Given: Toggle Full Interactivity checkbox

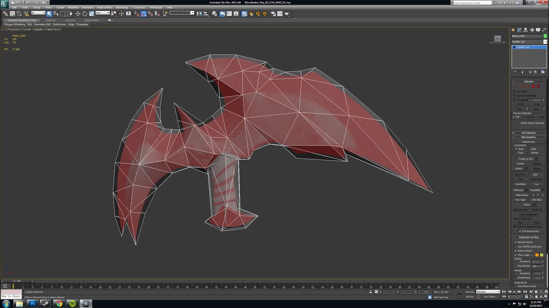Looking at the screenshot, I should [520, 231].
